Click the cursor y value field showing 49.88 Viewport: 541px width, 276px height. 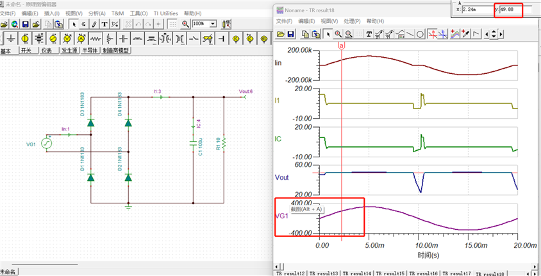tap(511, 10)
